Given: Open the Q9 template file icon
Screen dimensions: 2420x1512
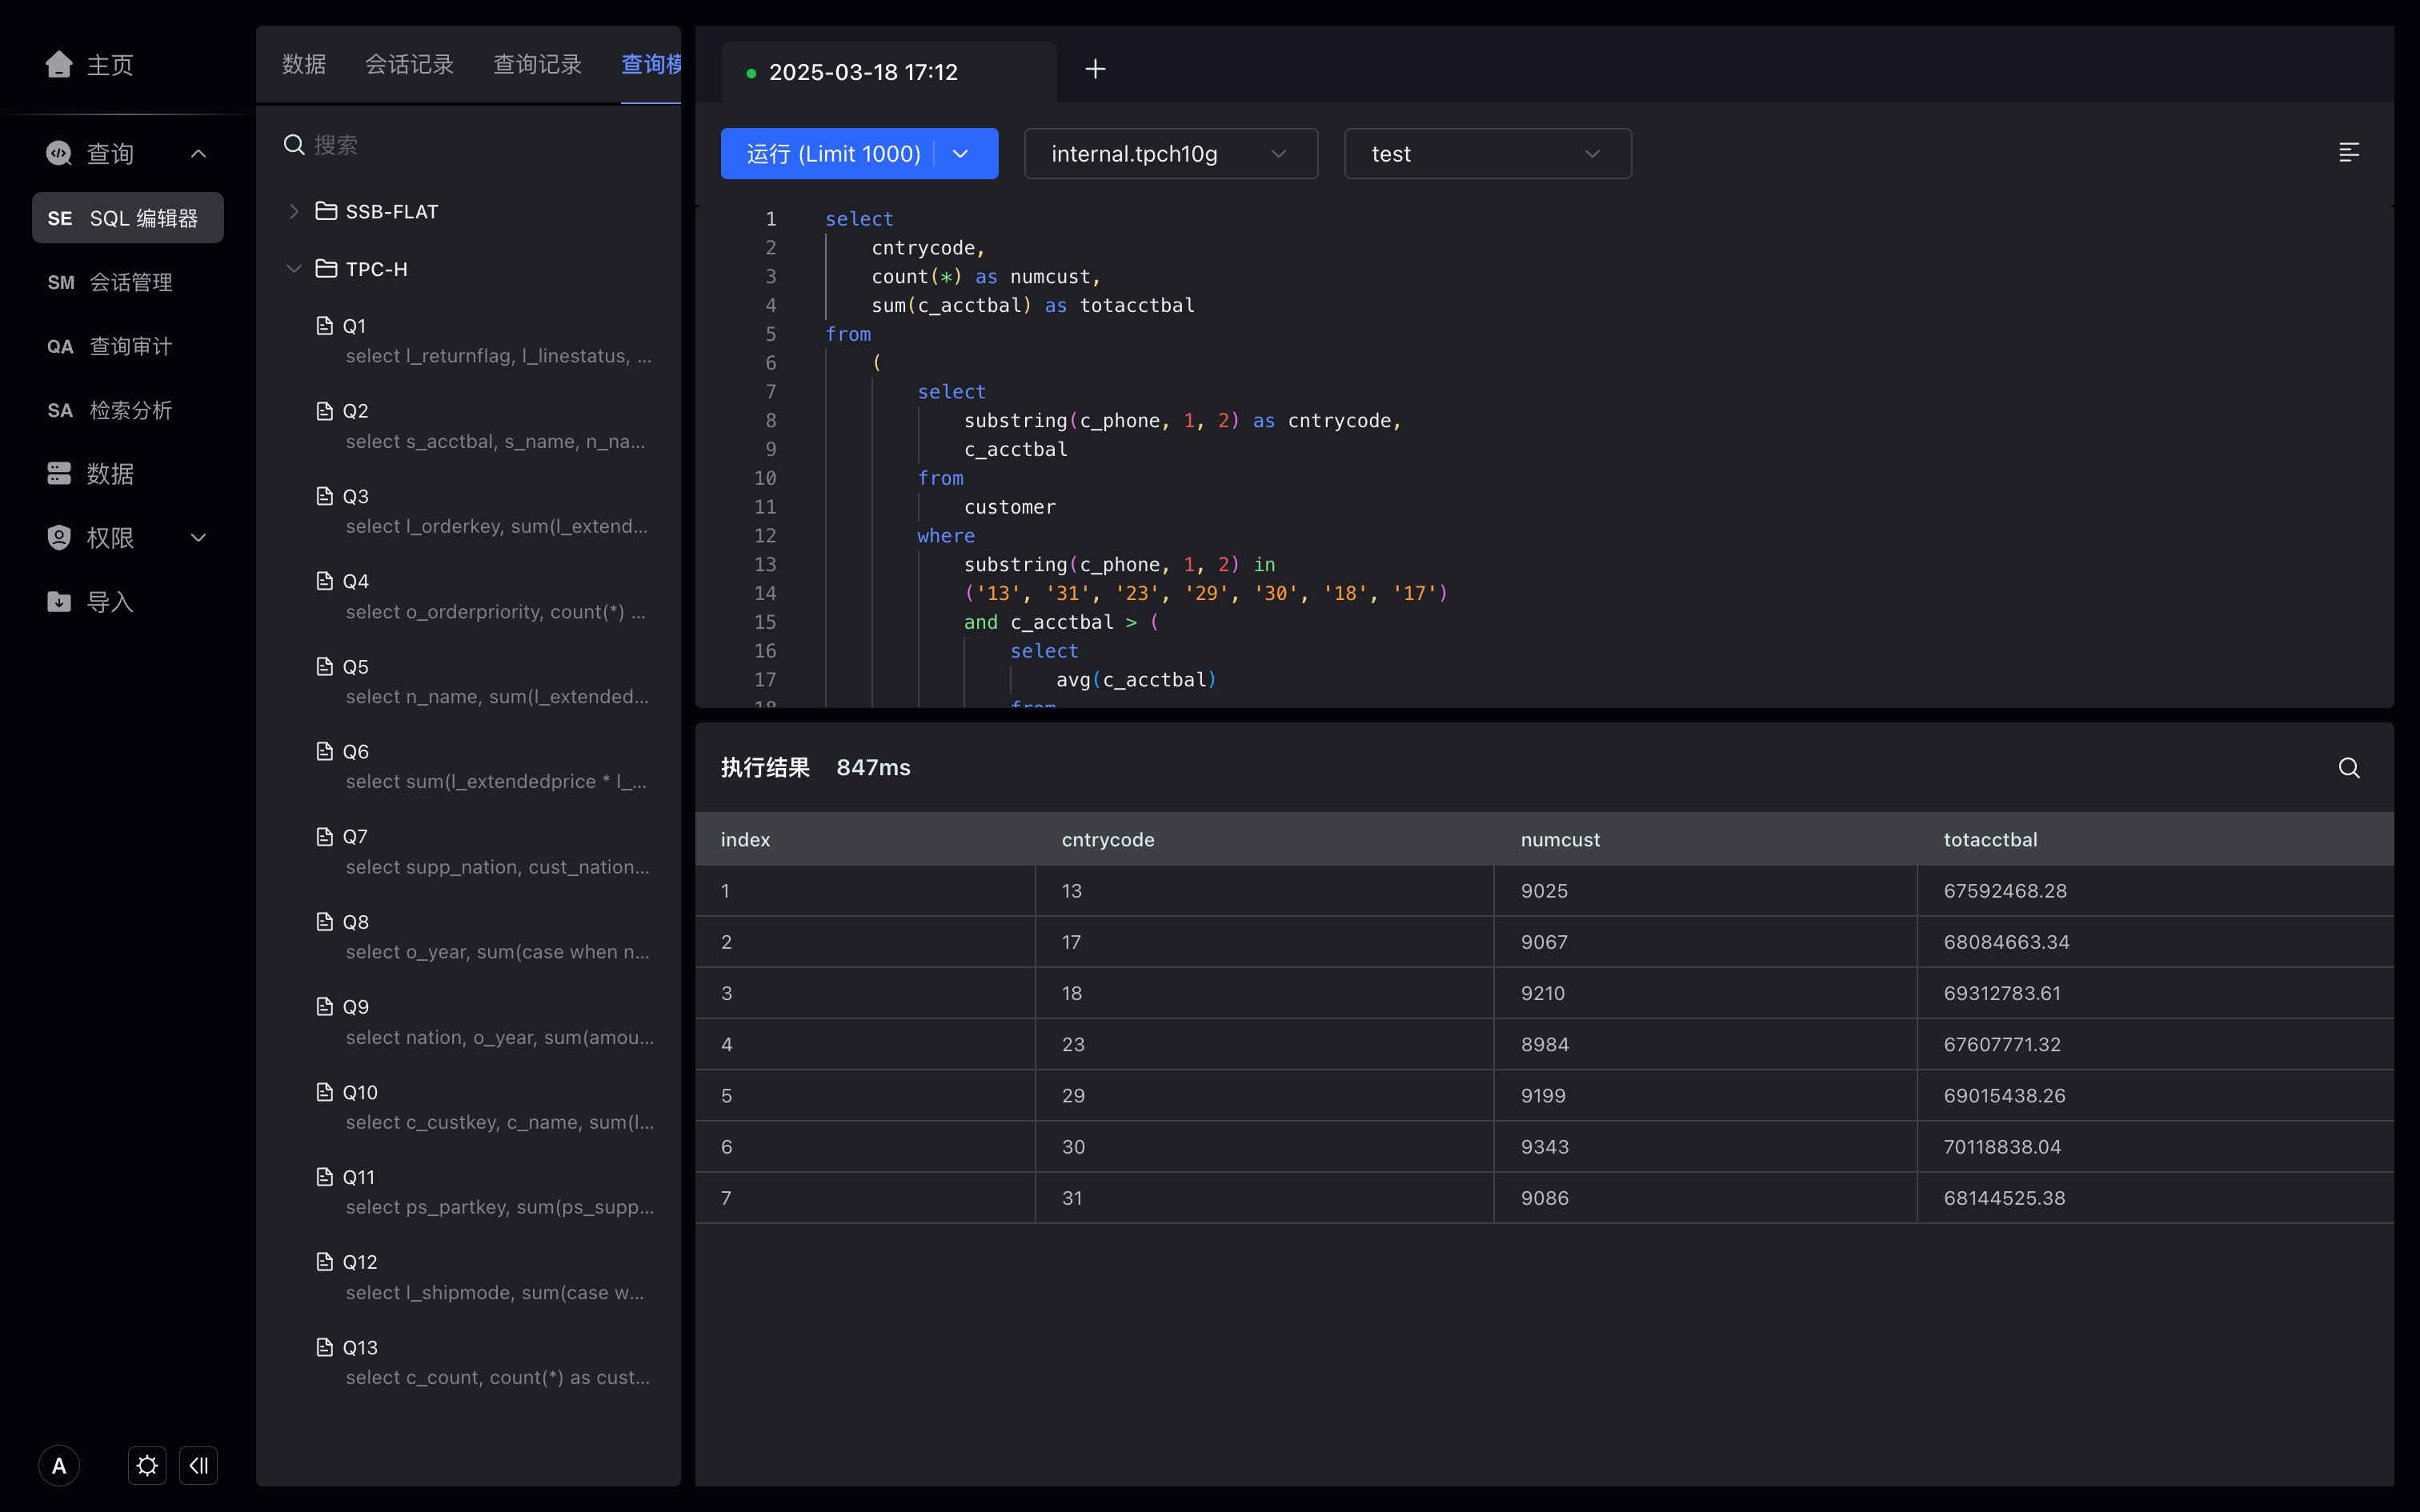Looking at the screenshot, I should tap(324, 1007).
